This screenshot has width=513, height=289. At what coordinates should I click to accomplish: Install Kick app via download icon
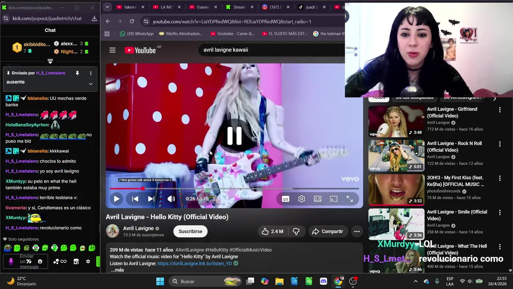pos(94,18)
